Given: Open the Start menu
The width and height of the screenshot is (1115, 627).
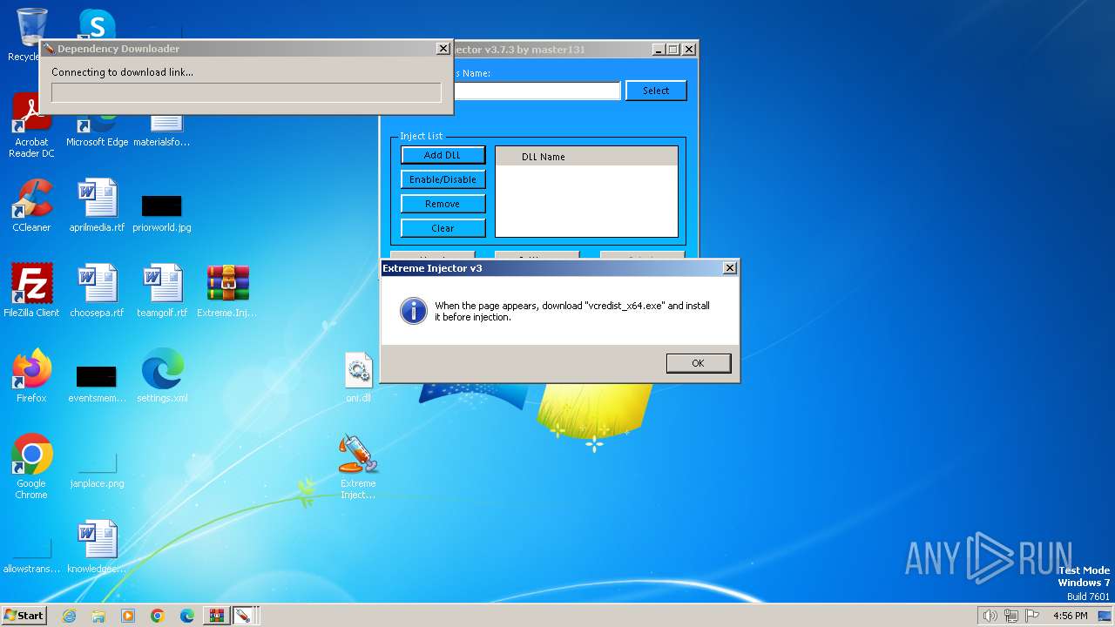Looking at the screenshot, I should tap(24, 616).
